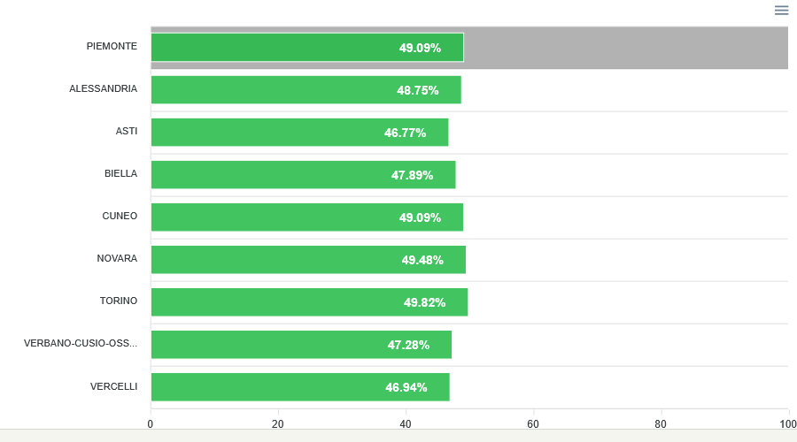Click the PIEMONTE 49.09% bar
This screenshot has height=442, width=797.
[306, 48]
